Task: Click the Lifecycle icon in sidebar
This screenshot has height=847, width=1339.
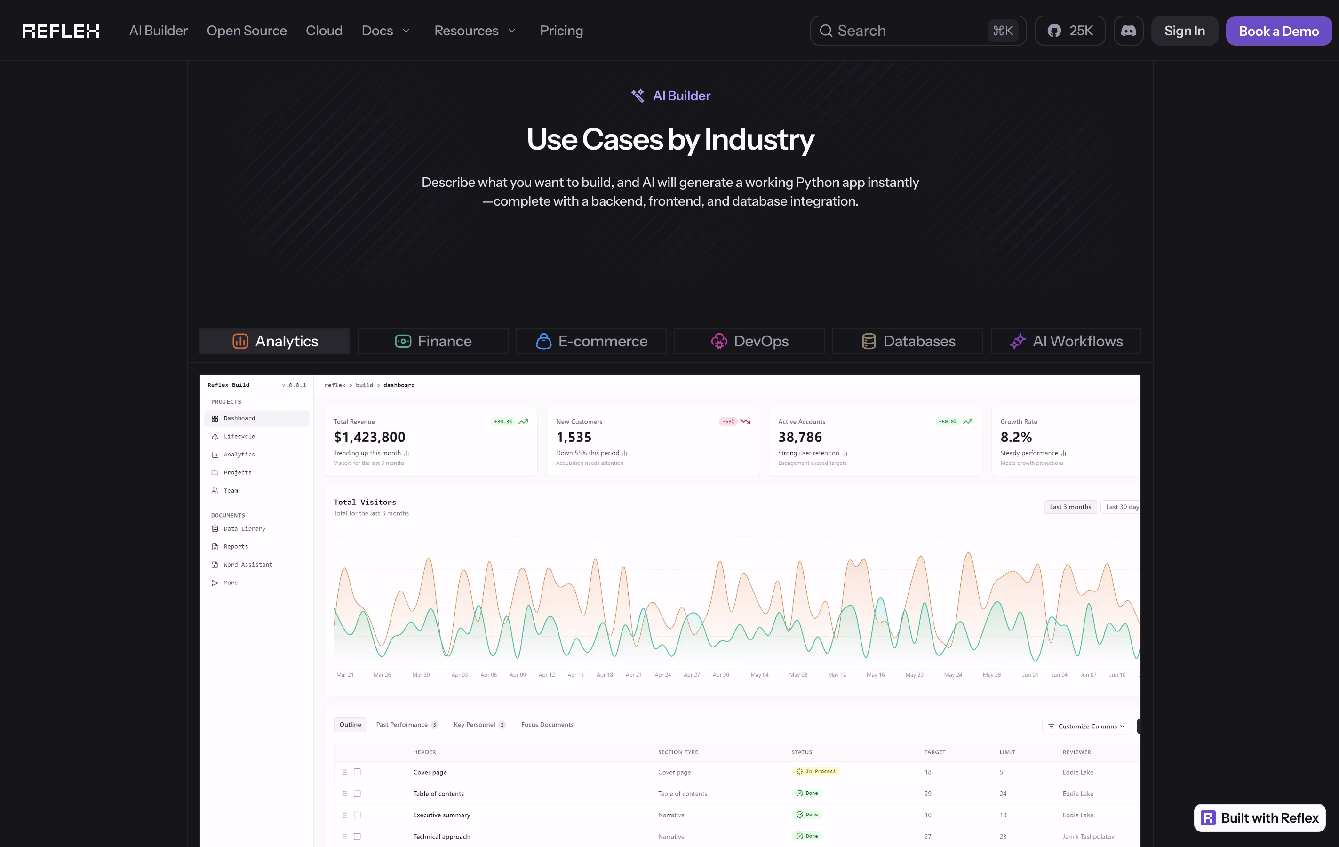Action: coord(215,437)
